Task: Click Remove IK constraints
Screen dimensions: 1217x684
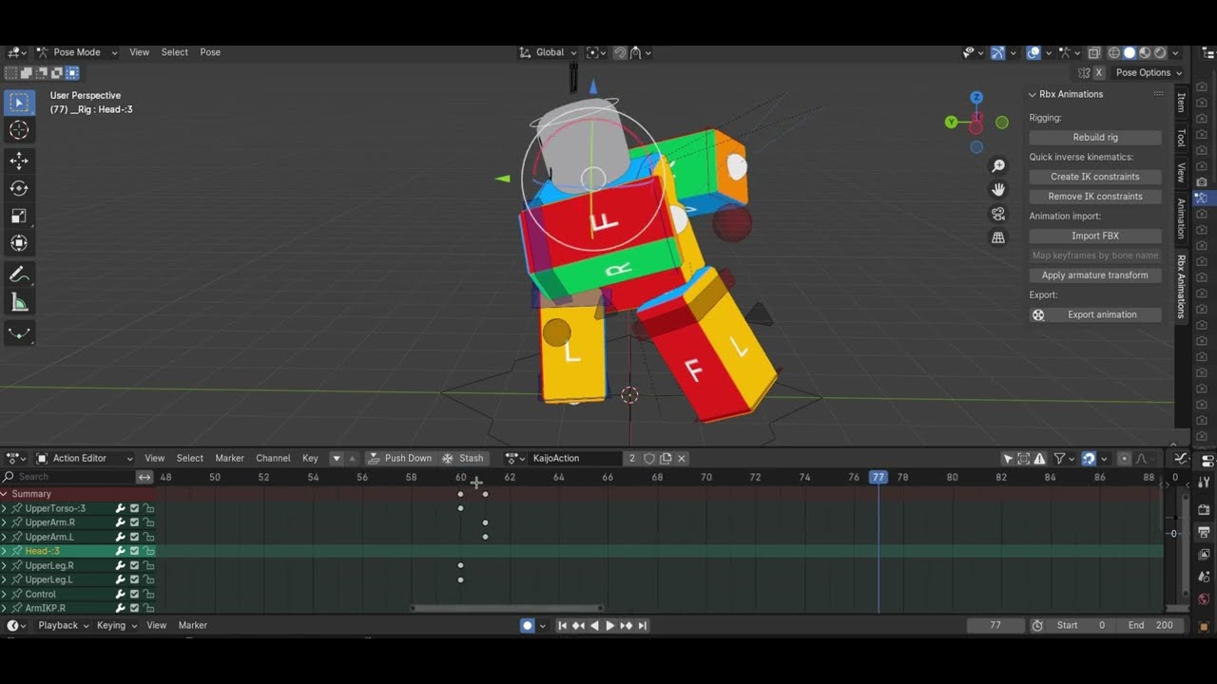Action: tap(1095, 197)
